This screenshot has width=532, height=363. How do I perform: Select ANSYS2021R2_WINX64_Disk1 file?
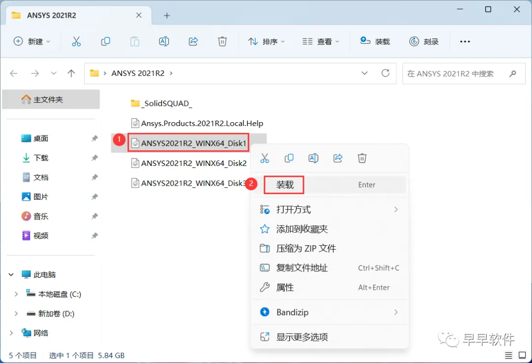click(189, 143)
